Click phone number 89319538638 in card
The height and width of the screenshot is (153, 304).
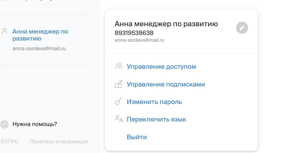134,33
